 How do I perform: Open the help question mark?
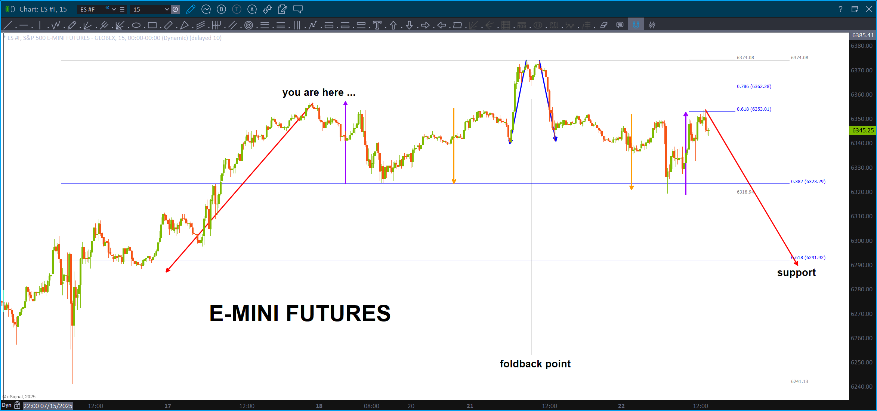[x=840, y=9]
